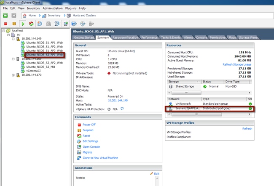Click the grey forward navigation arrow

(x=14, y=15)
